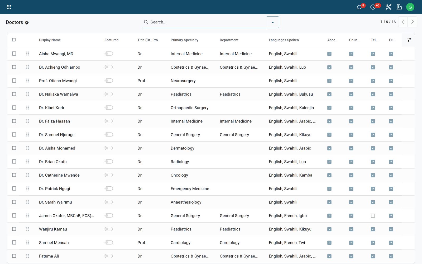Grab the drag handle for Fatuma Ali
The height and width of the screenshot is (264, 422).
coord(27,256)
